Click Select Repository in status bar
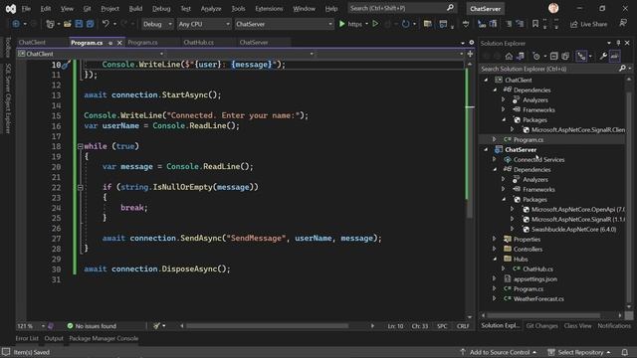The height and width of the screenshot is (358, 637). tap(579, 352)
